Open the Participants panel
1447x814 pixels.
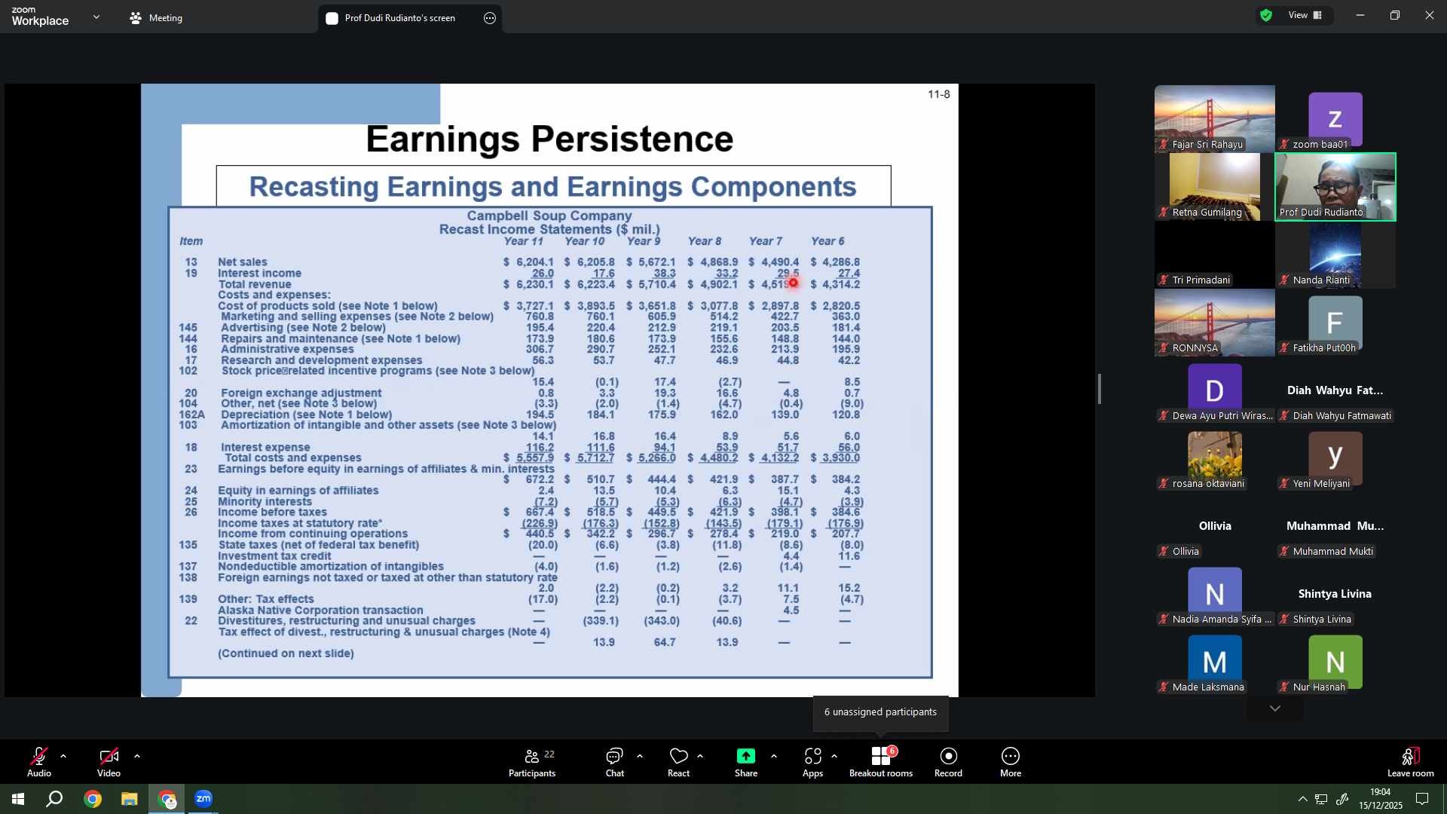click(532, 762)
